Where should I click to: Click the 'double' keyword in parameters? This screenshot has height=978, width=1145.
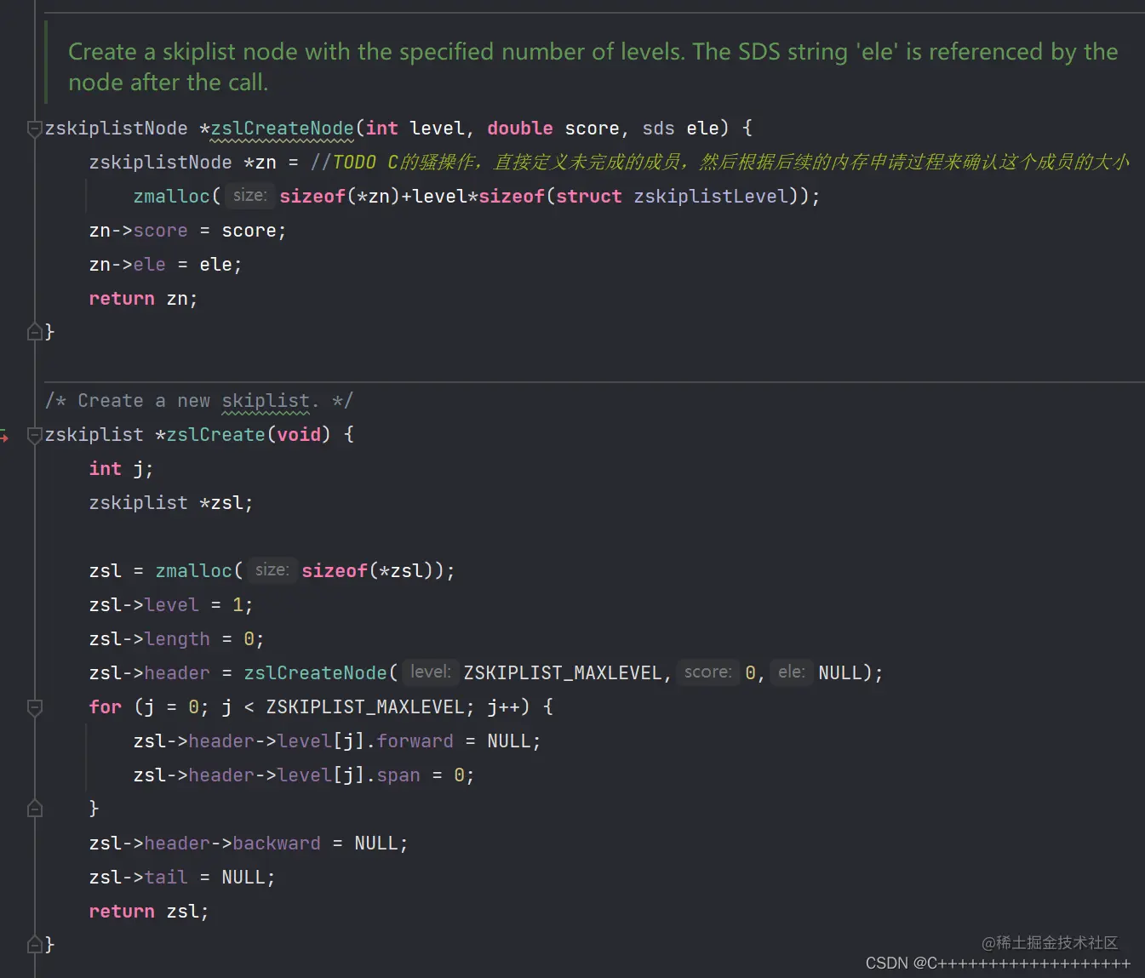[x=520, y=129]
